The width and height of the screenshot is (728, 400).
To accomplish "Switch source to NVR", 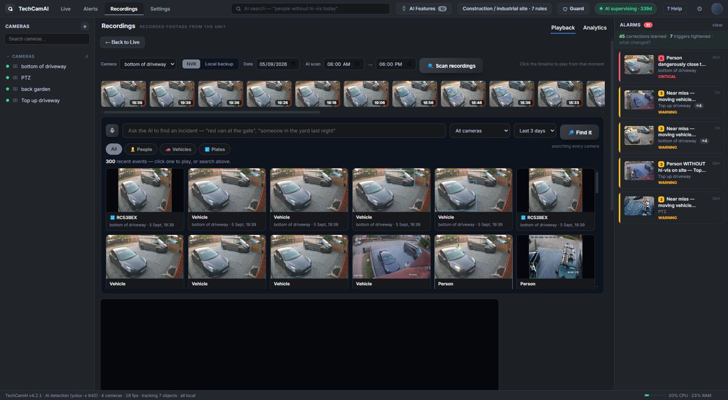I will (191, 64).
